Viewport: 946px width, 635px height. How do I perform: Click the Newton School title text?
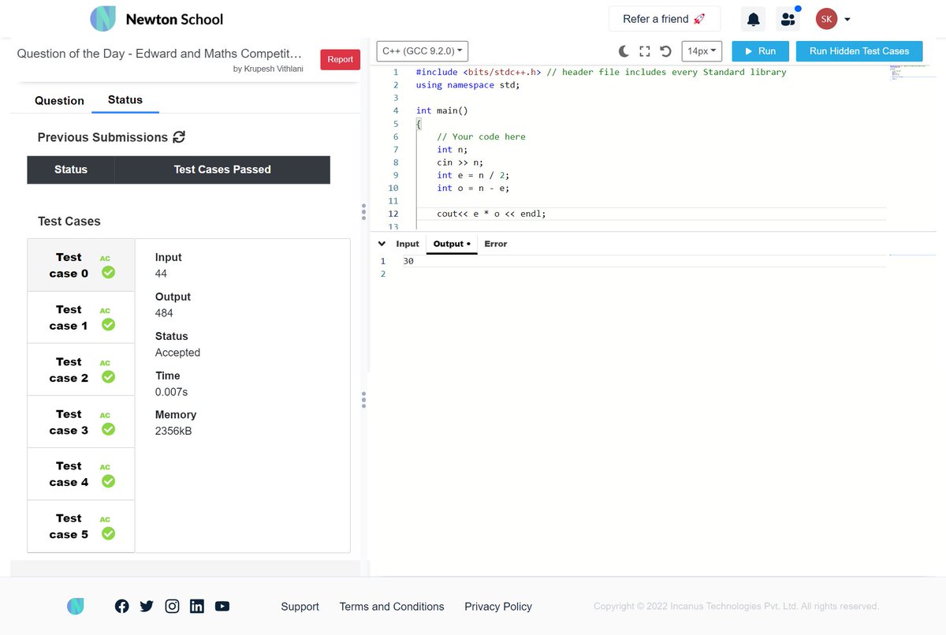tap(174, 19)
